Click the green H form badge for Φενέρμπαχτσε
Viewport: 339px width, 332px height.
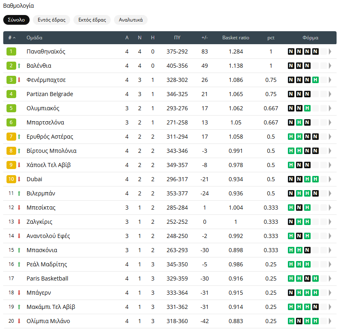coord(315,80)
